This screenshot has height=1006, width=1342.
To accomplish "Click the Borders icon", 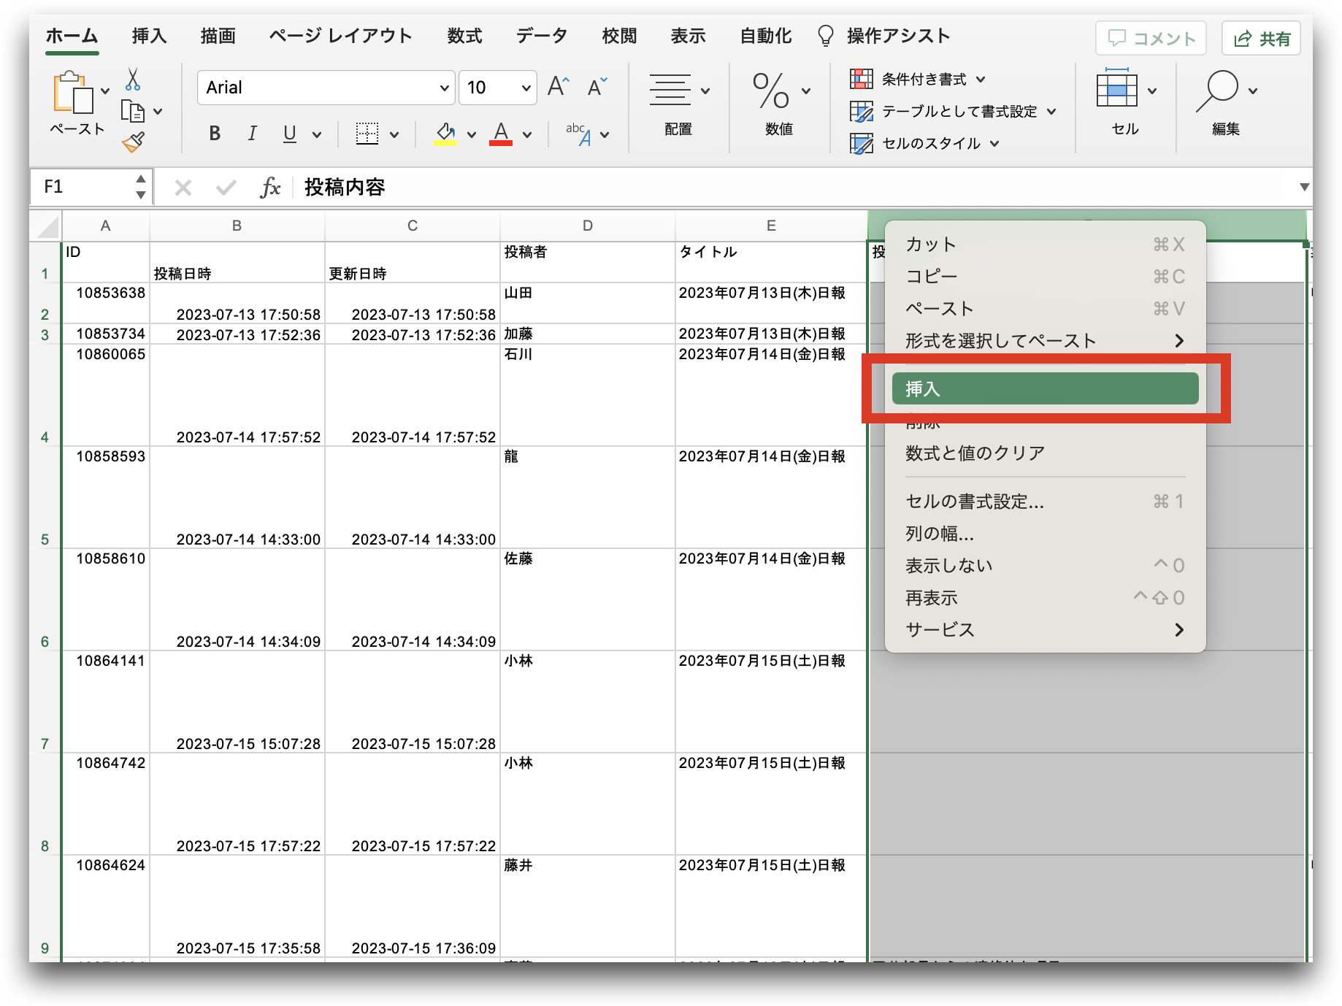I will [367, 134].
